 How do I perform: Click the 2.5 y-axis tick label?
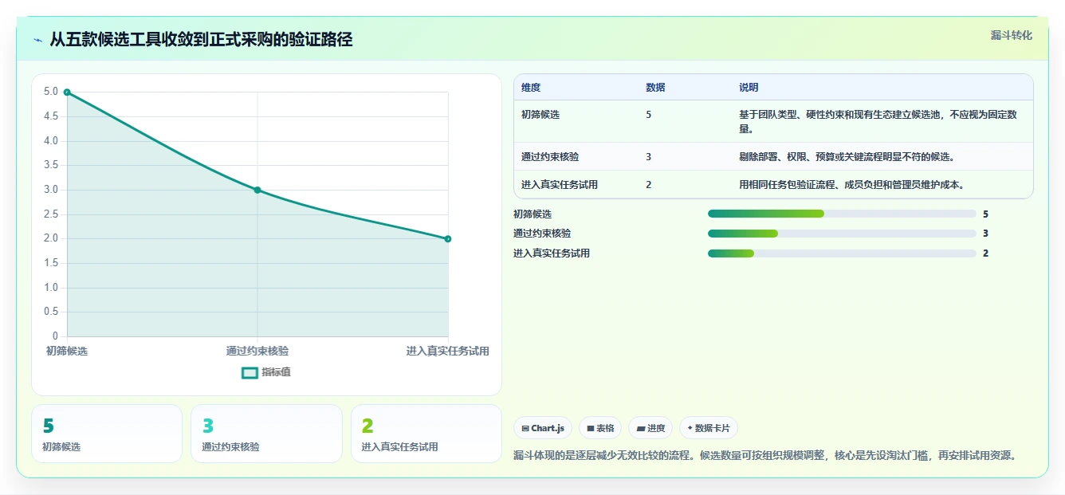point(51,214)
